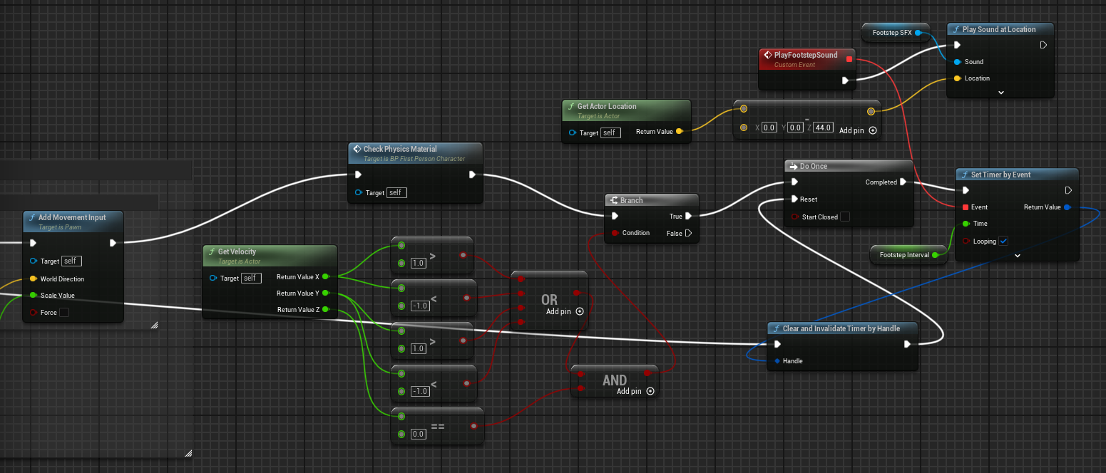Click the Footstep Interval variable node
Image resolution: width=1106 pixels, height=473 pixels.
[x=904, y=255]
